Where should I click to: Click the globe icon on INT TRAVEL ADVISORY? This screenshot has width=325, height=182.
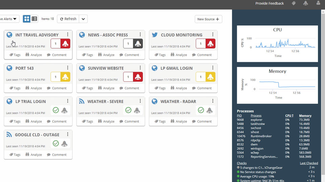coord(9,35)
